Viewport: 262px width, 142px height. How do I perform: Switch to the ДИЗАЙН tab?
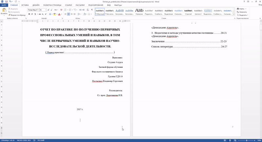pos(36,5)
